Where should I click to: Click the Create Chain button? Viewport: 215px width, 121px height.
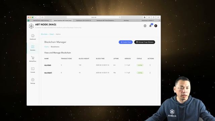126,42
